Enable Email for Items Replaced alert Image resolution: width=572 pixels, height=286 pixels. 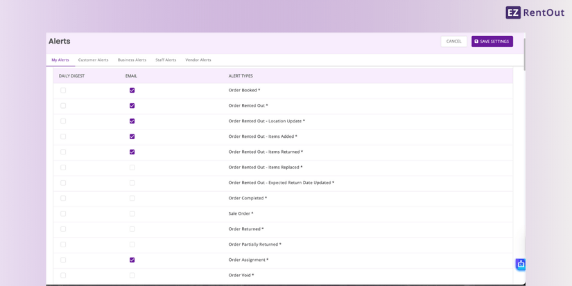(x=132, y=168)
